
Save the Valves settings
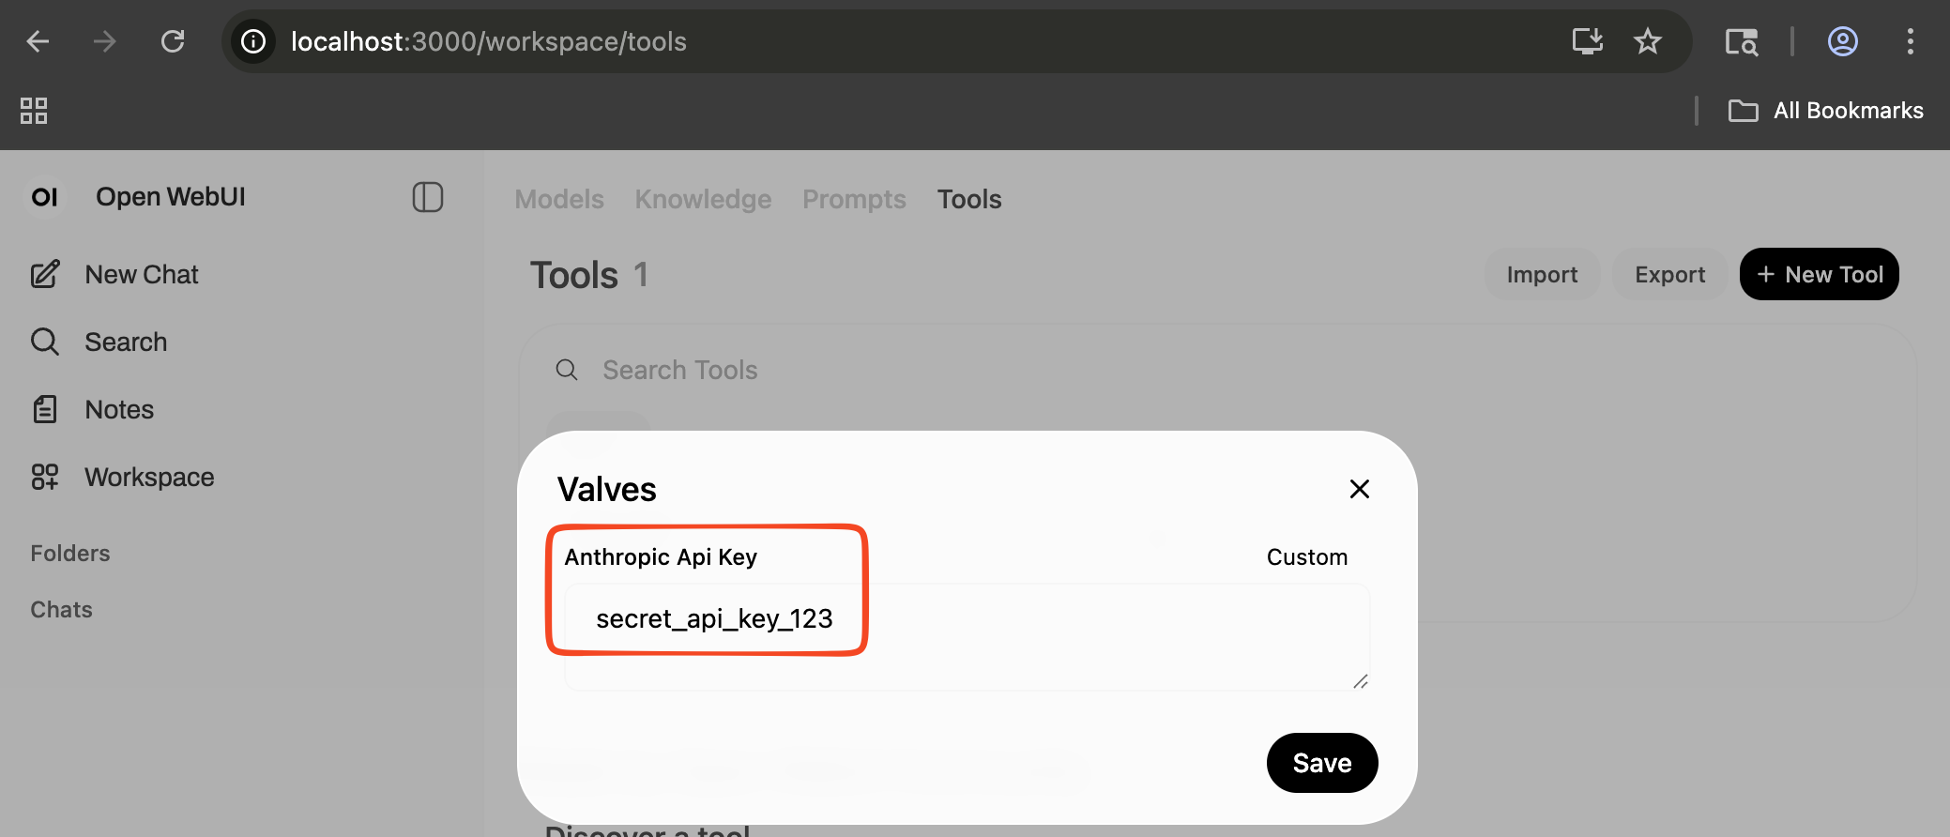coord(1321,763)
